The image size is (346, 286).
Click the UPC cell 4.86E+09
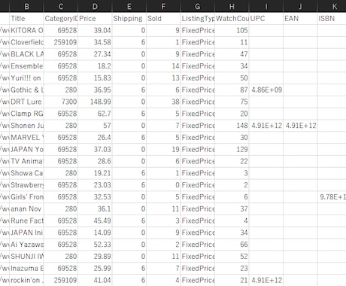(266, 90)
